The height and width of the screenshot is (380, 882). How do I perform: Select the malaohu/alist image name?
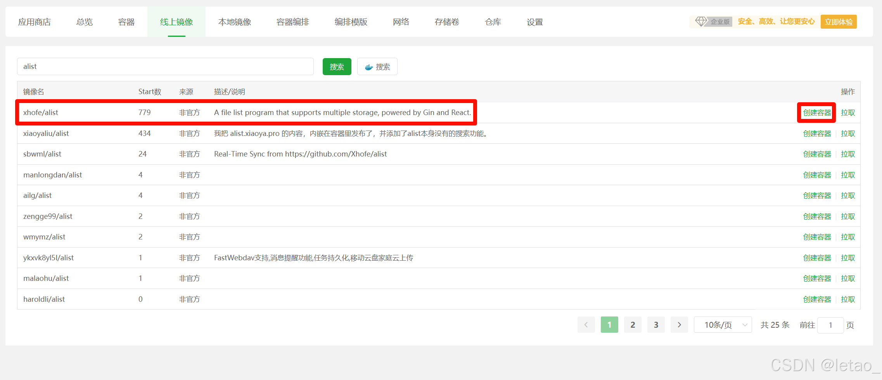46,278
